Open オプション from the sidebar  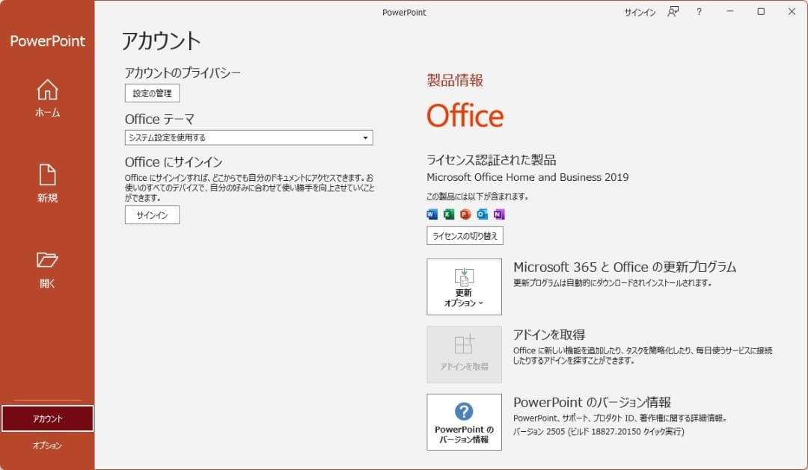[x=46, y=445]
